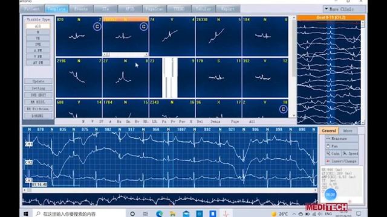Click the All label below templates

point(252,122)
